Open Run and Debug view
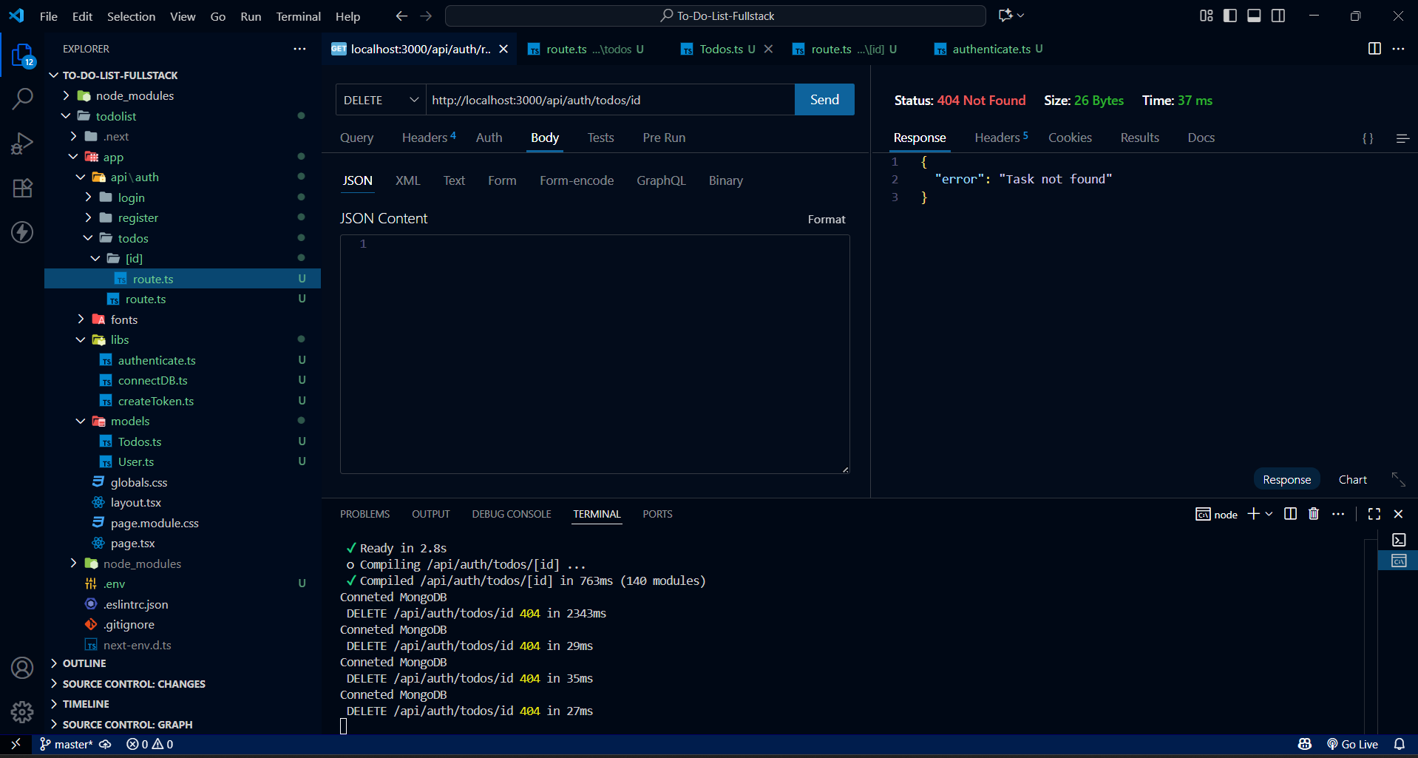 22,143
